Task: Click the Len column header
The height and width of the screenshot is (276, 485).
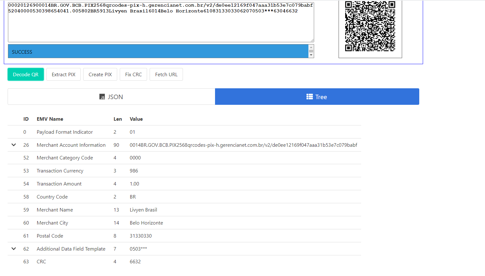Action: 118,119
